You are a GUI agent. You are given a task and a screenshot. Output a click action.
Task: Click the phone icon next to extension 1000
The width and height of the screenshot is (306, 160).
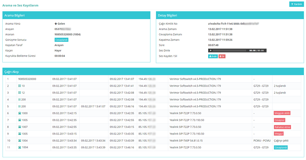[x=20, y=113]
